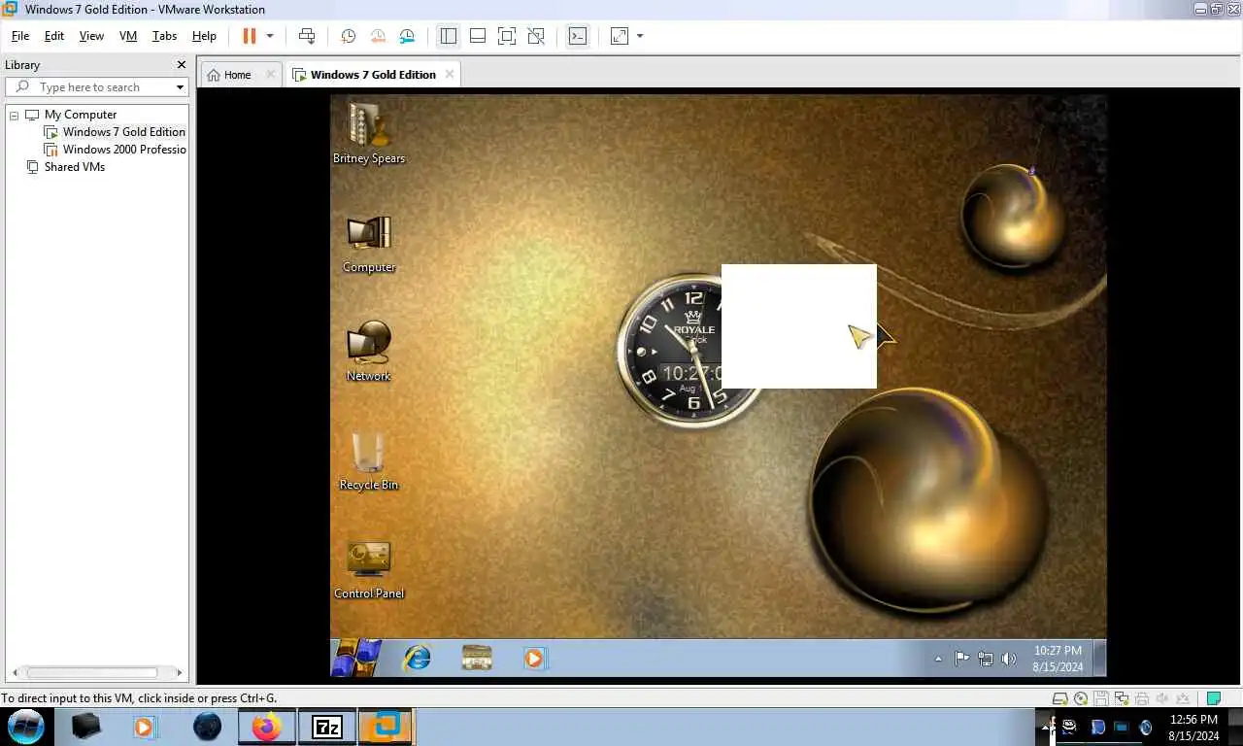Click the CD/DVD device status icon
Screen dimensions: 1243x746
click(1081, 698)
